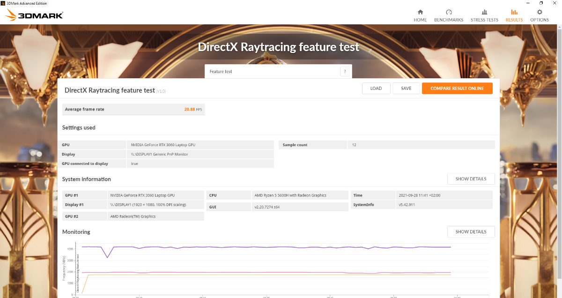Expand System information with SHOW DETAILS

(x=471, y=179)
